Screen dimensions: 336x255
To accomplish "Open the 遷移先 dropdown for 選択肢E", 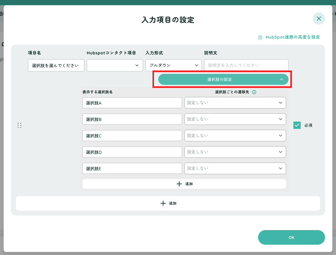I will pyautogui.click(x=235, y=168).
